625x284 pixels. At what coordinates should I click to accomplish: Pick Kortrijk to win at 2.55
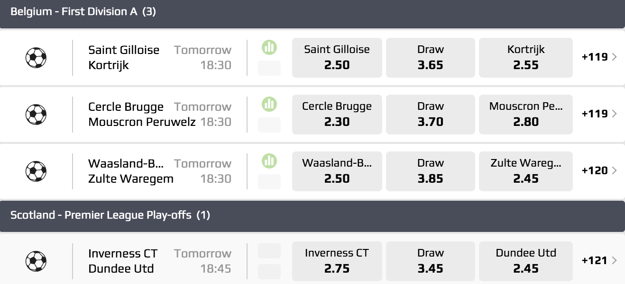526,57
